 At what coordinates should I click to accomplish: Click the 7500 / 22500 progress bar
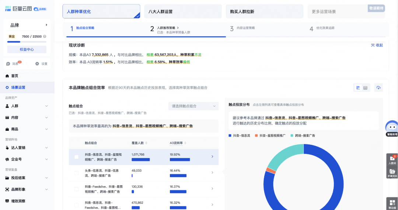point(27,42)
